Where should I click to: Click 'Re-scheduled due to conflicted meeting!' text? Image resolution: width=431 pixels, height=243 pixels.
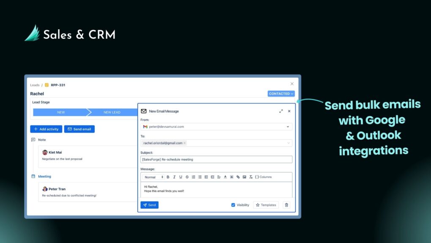pos(69,196)
